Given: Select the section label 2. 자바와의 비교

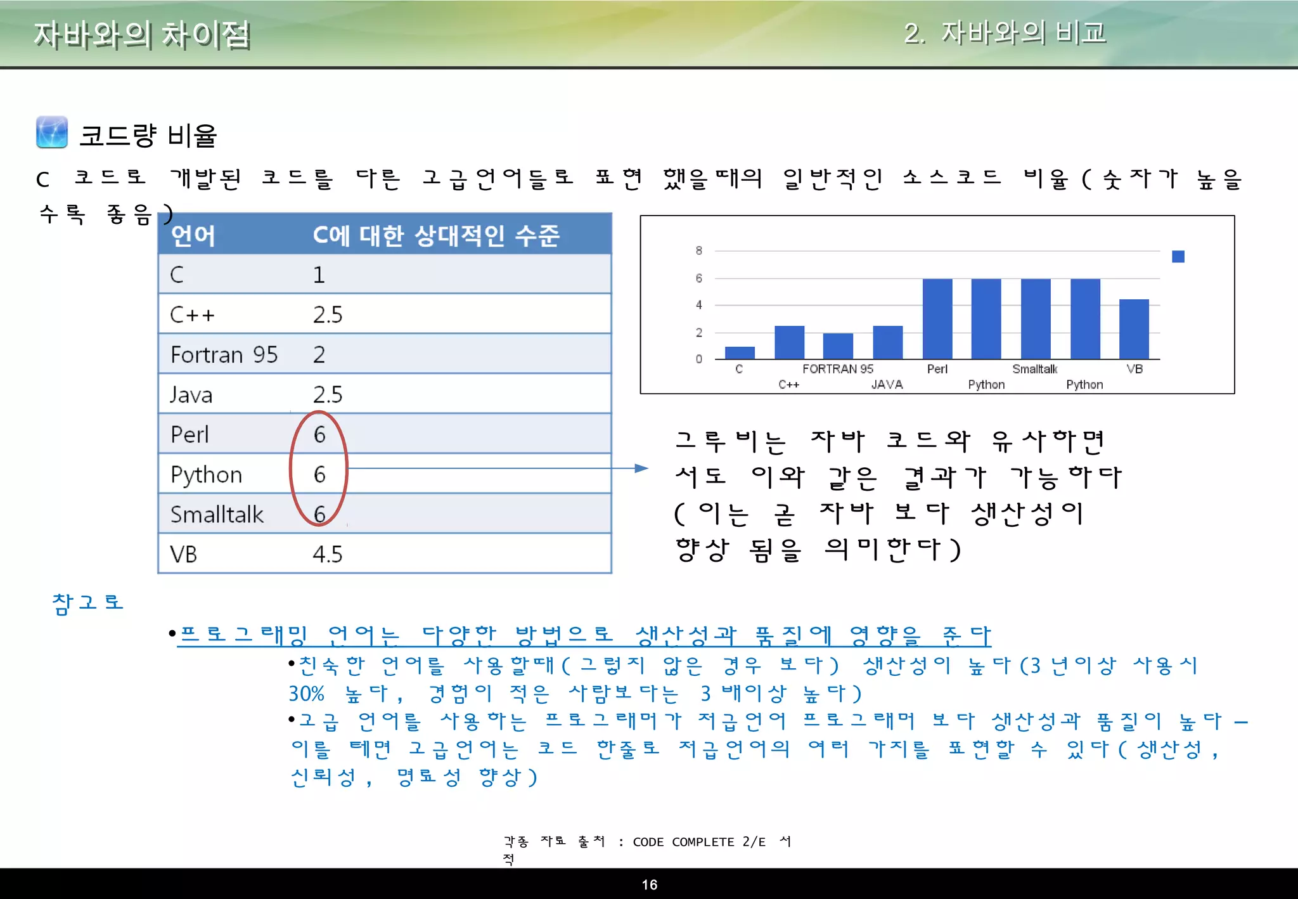Looking at the screenshot, I should 1005,32.
